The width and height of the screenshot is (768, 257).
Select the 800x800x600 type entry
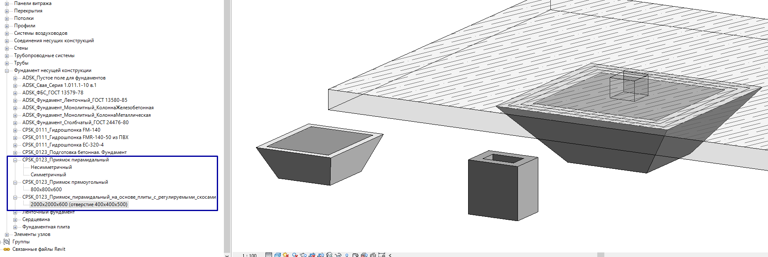(46, 190)
